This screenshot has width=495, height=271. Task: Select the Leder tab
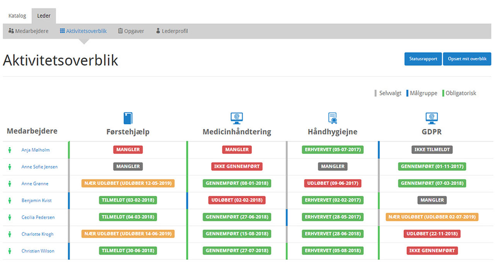pyautogui.click(x=44, y=16)
